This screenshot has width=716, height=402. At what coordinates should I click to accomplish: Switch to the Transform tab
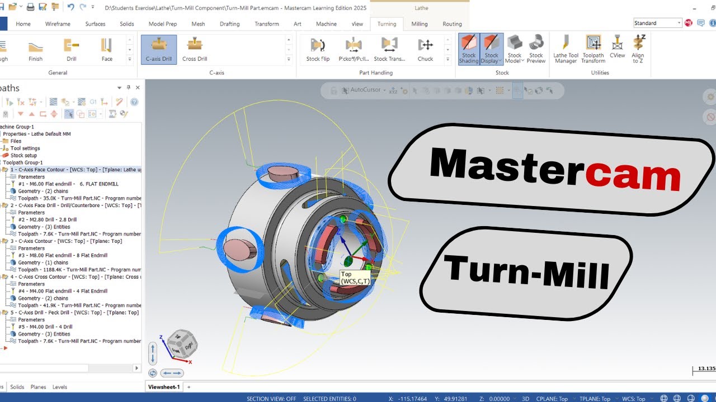pos(267,24)
